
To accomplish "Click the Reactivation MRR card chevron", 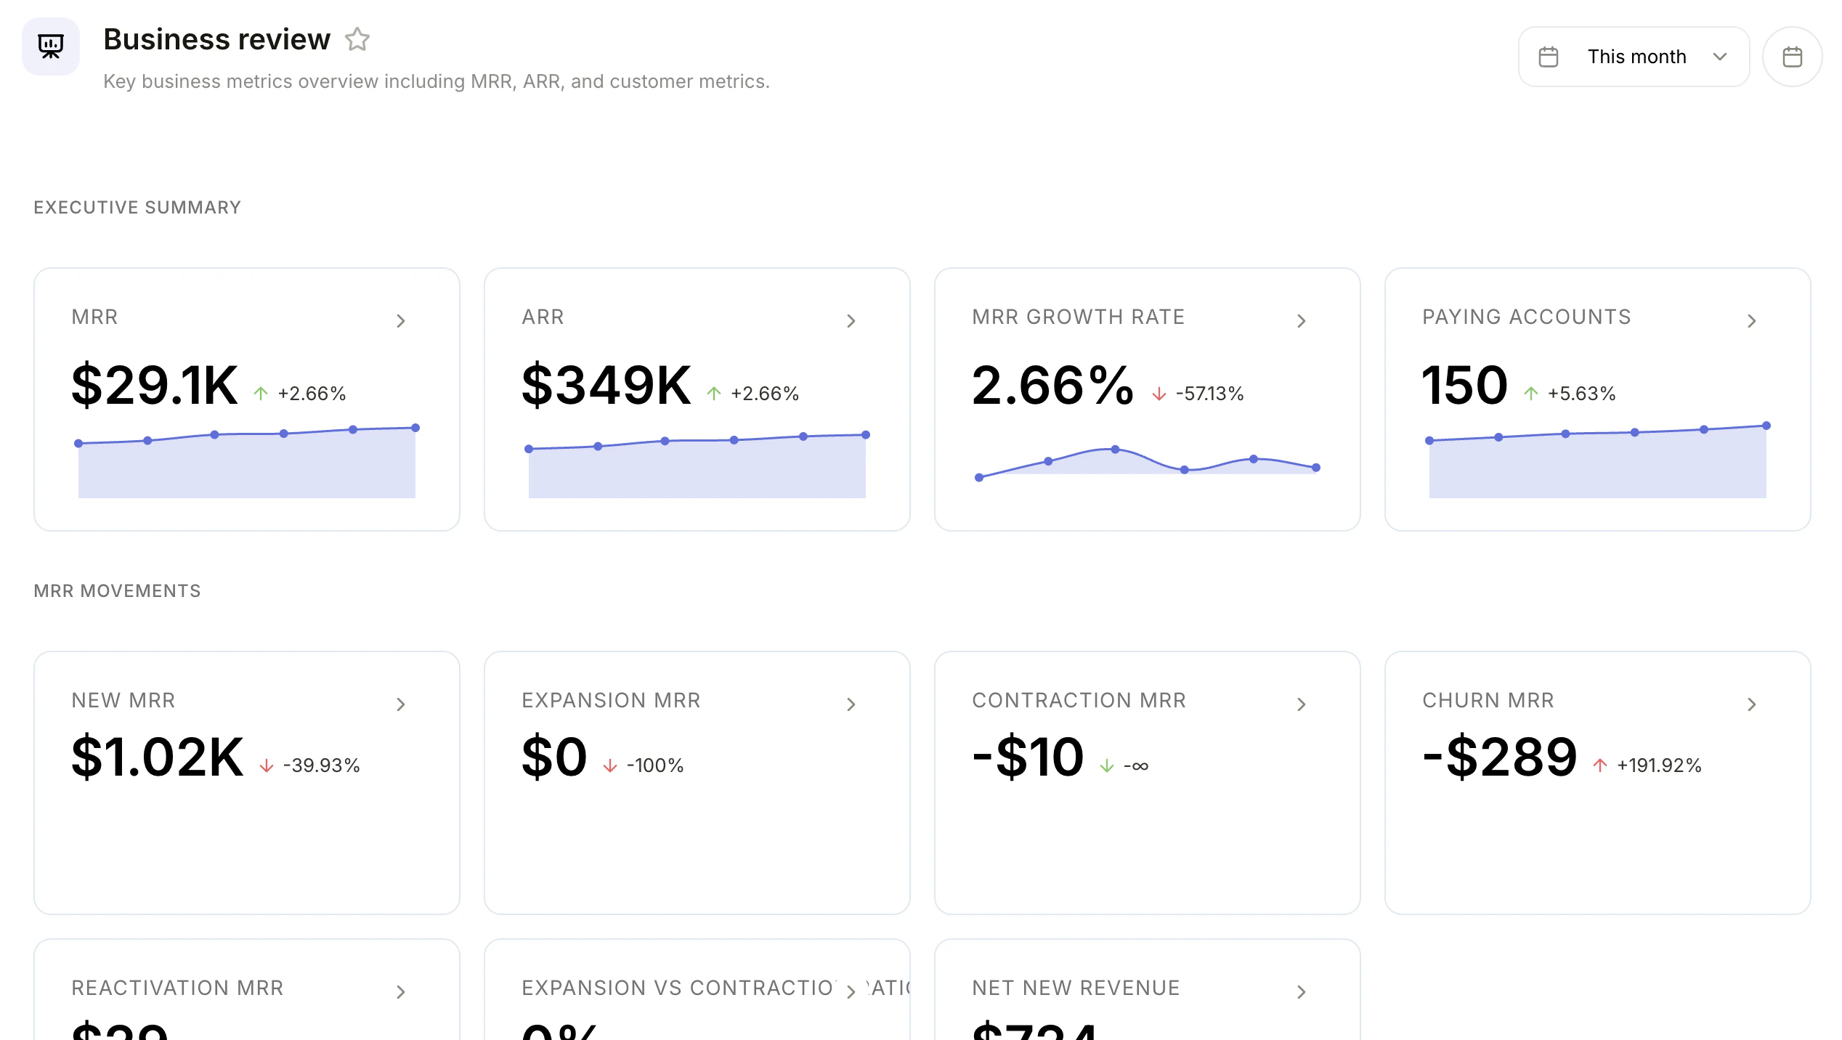I will click(x=402, y=991).
